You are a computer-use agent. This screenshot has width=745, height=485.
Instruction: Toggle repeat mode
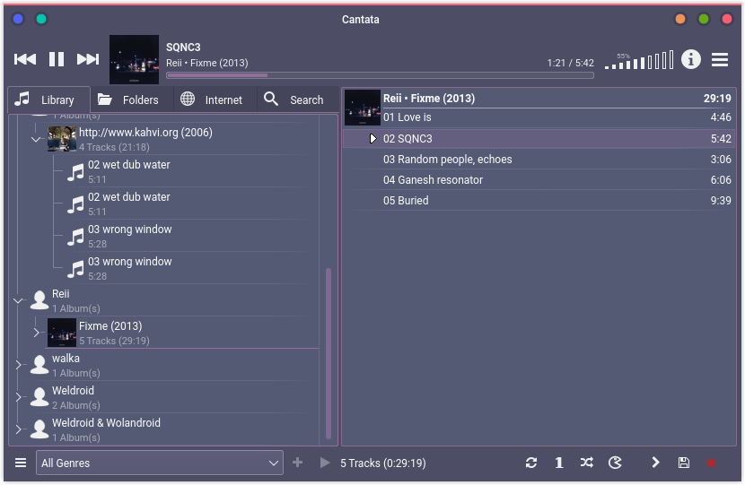coord(531,463)
